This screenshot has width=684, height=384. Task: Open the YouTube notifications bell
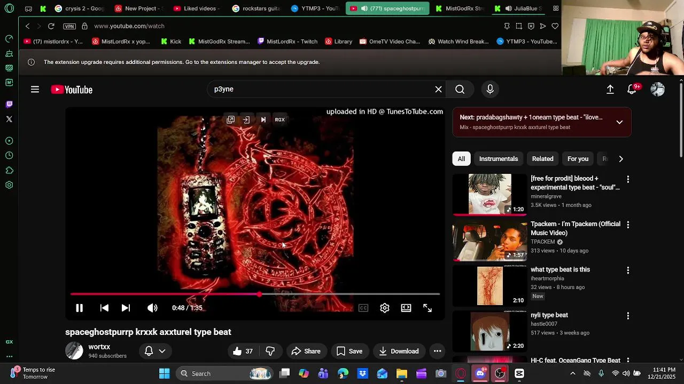632,90
